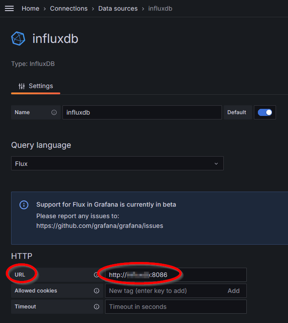
Task: Click the Timeout info icon
Action: [97, 307]
